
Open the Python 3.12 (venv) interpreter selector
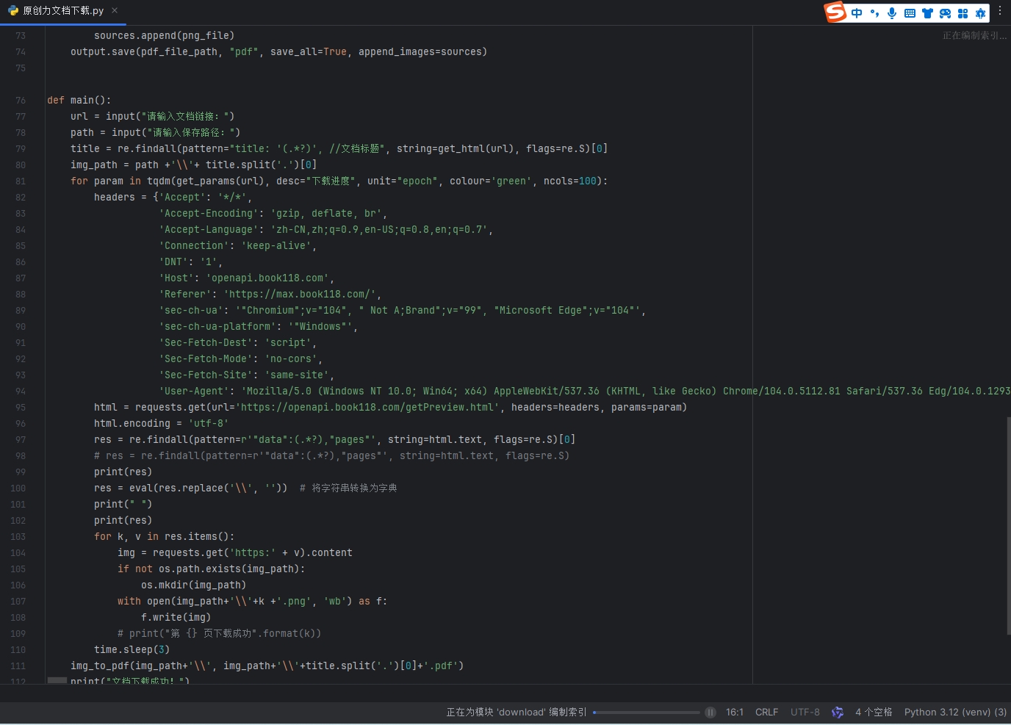tap(955, 713)
